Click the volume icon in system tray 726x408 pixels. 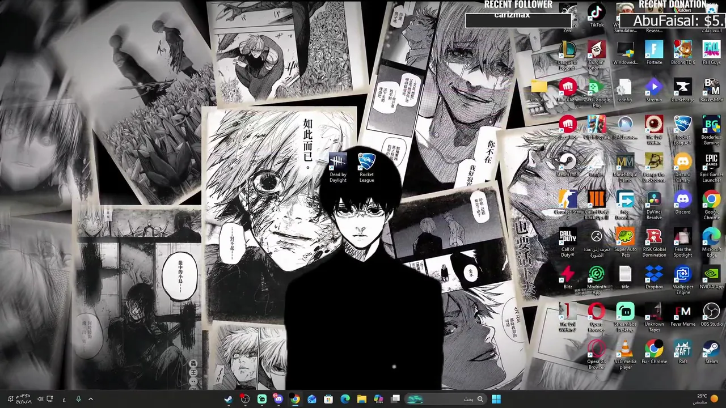[40, 399]
